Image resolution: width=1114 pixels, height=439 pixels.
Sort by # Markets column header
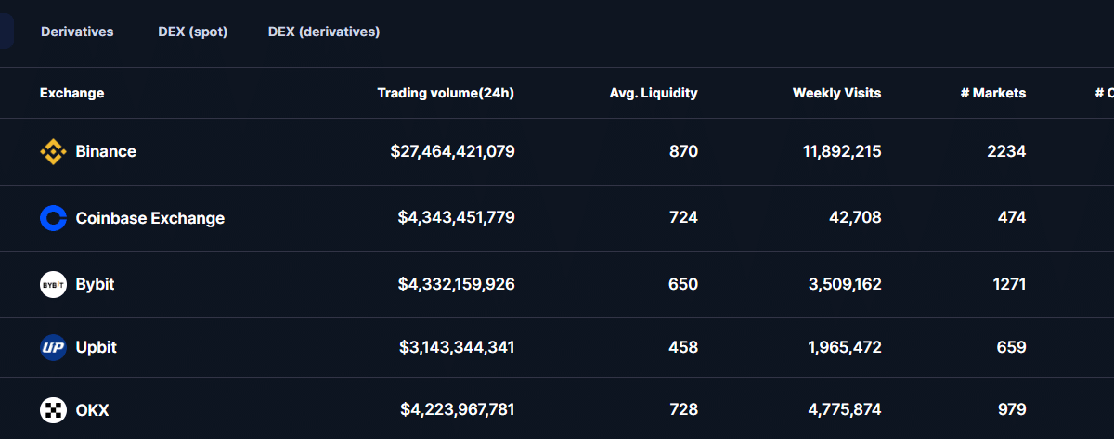(x=992, y=93)
